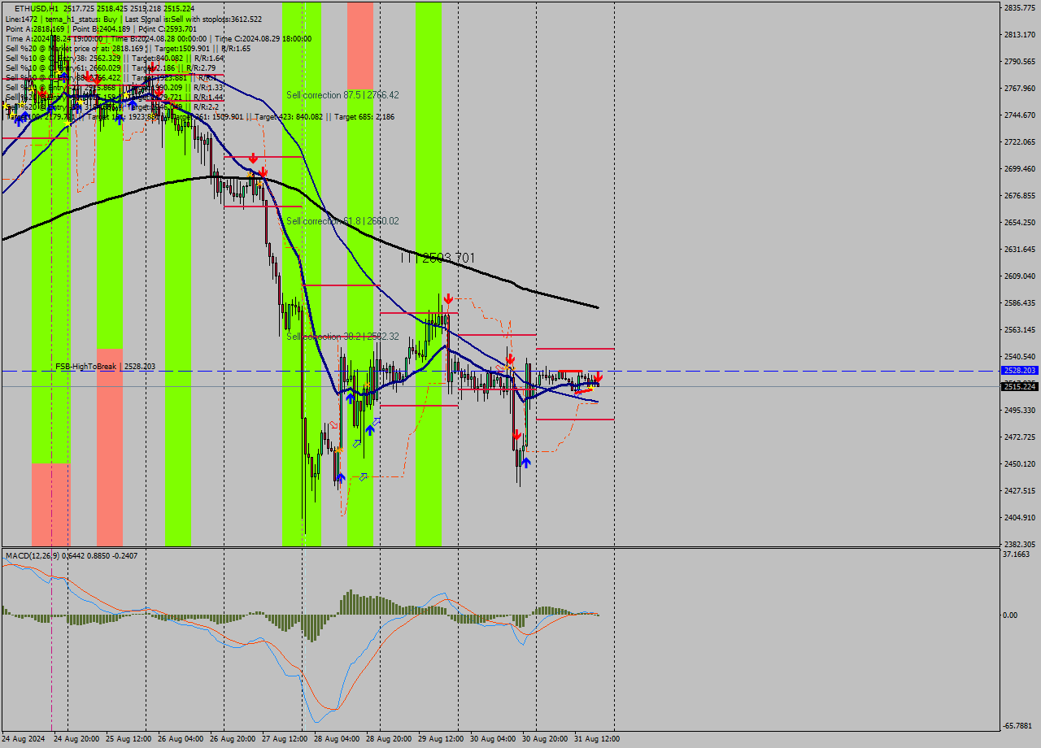Click the 2631.645 price axis label
The image size is (1041, 748).
(1019, 250)
